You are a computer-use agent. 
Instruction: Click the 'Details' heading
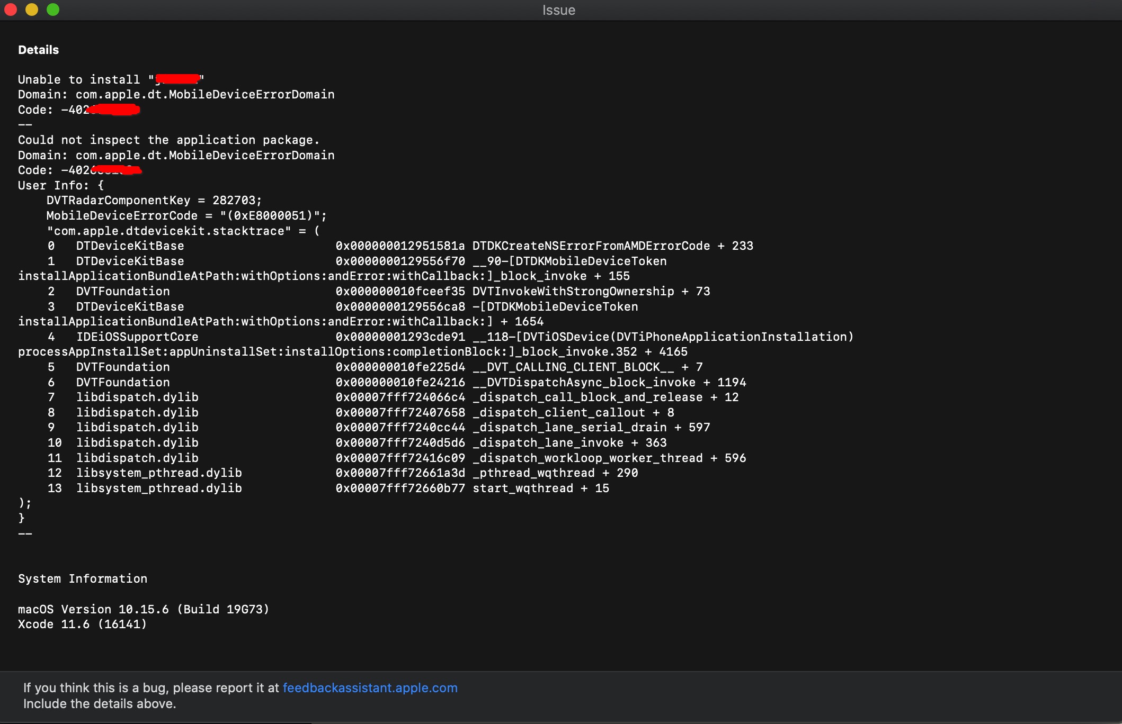(x=38, y=50)
